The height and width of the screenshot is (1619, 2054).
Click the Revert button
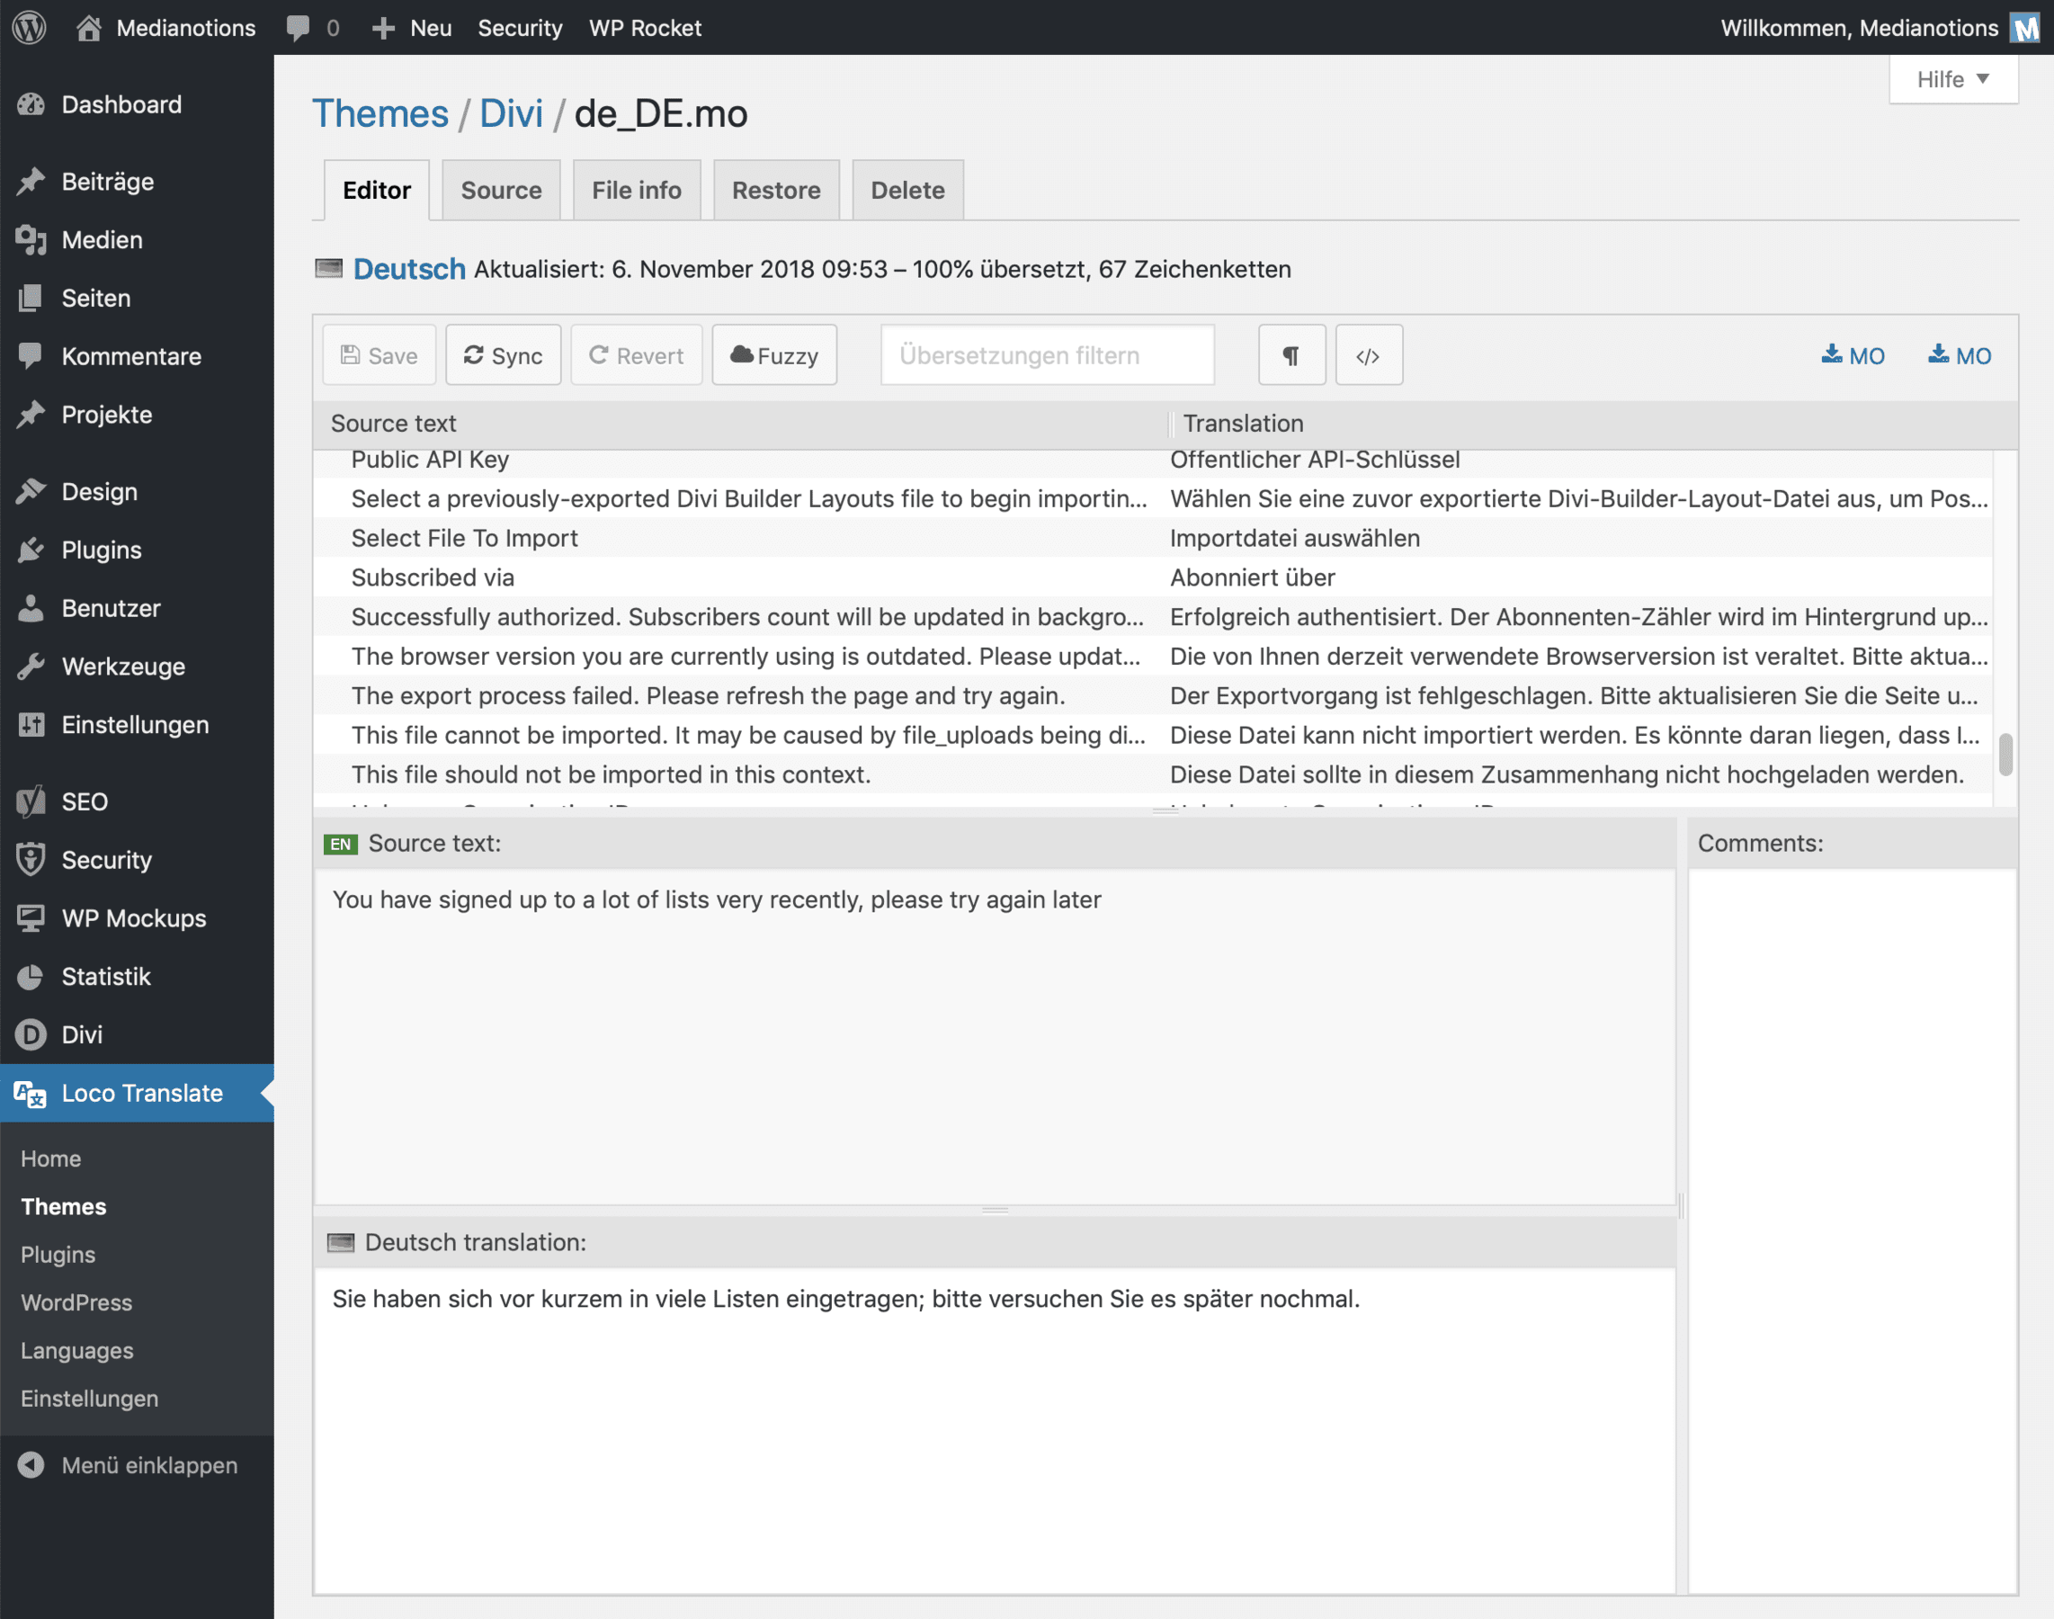tap(637, 355)
